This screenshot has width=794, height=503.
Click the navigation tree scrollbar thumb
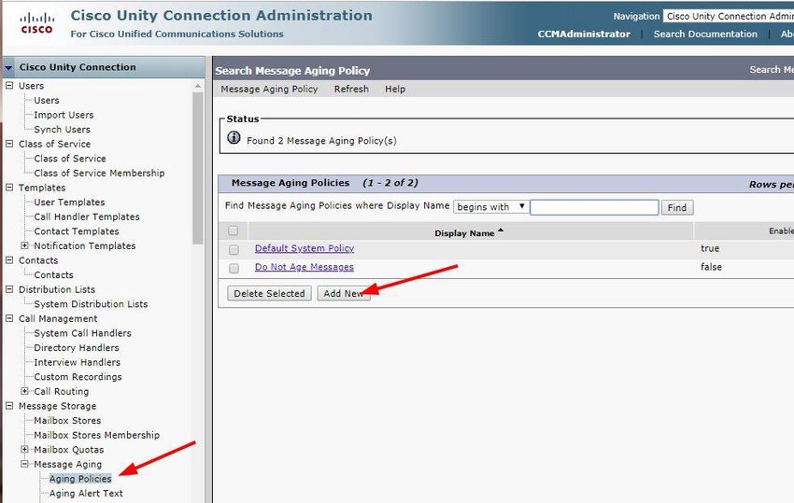[197, 168]
